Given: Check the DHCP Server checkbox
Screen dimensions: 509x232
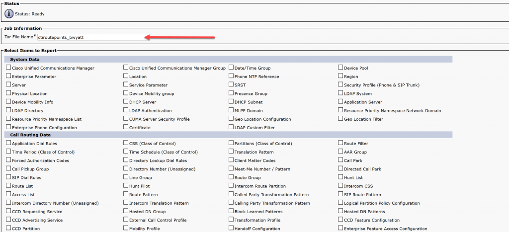Looking at the screenshot, I should (x=126, y=101).
